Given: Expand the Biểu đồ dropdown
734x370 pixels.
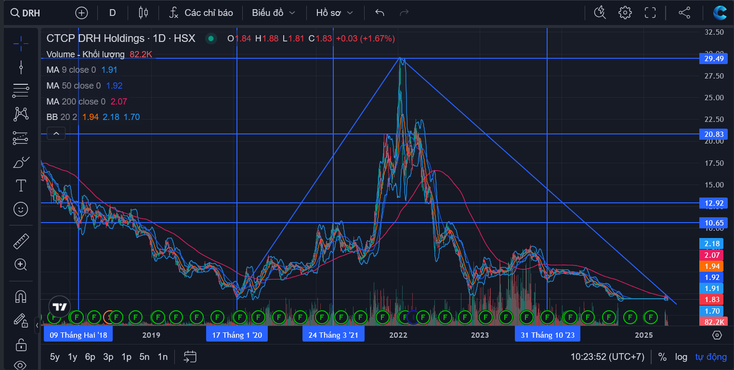Looking at the screenshot, I should [273, 13].
